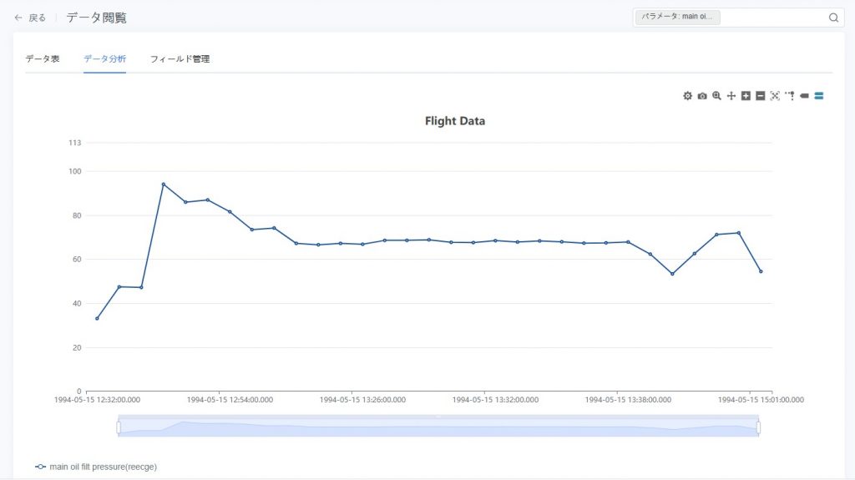Click the search magnifier icon

tap(833, 18)
